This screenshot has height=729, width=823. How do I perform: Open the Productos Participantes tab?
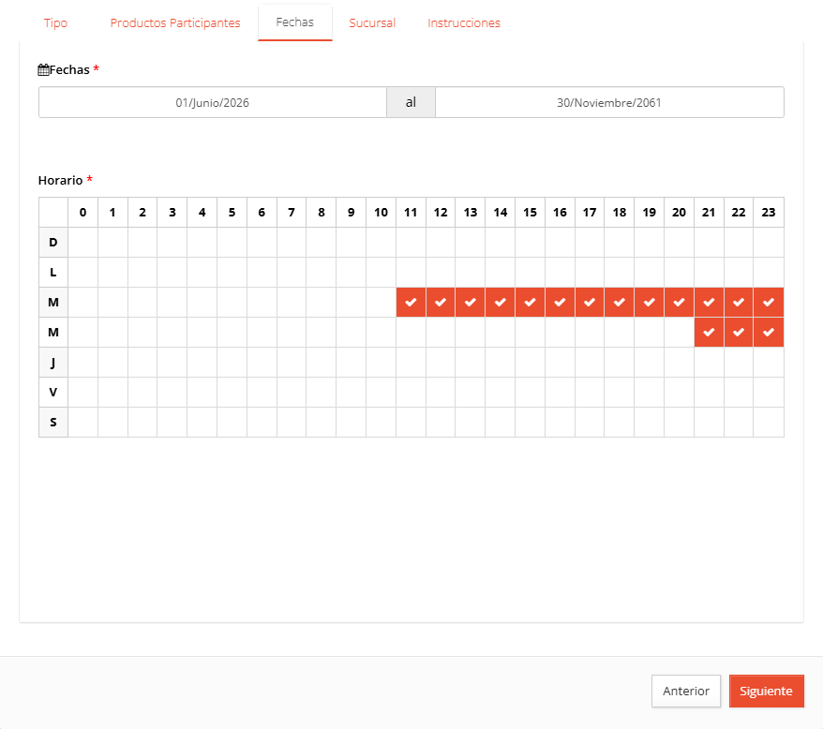click(x=175, y=23)
